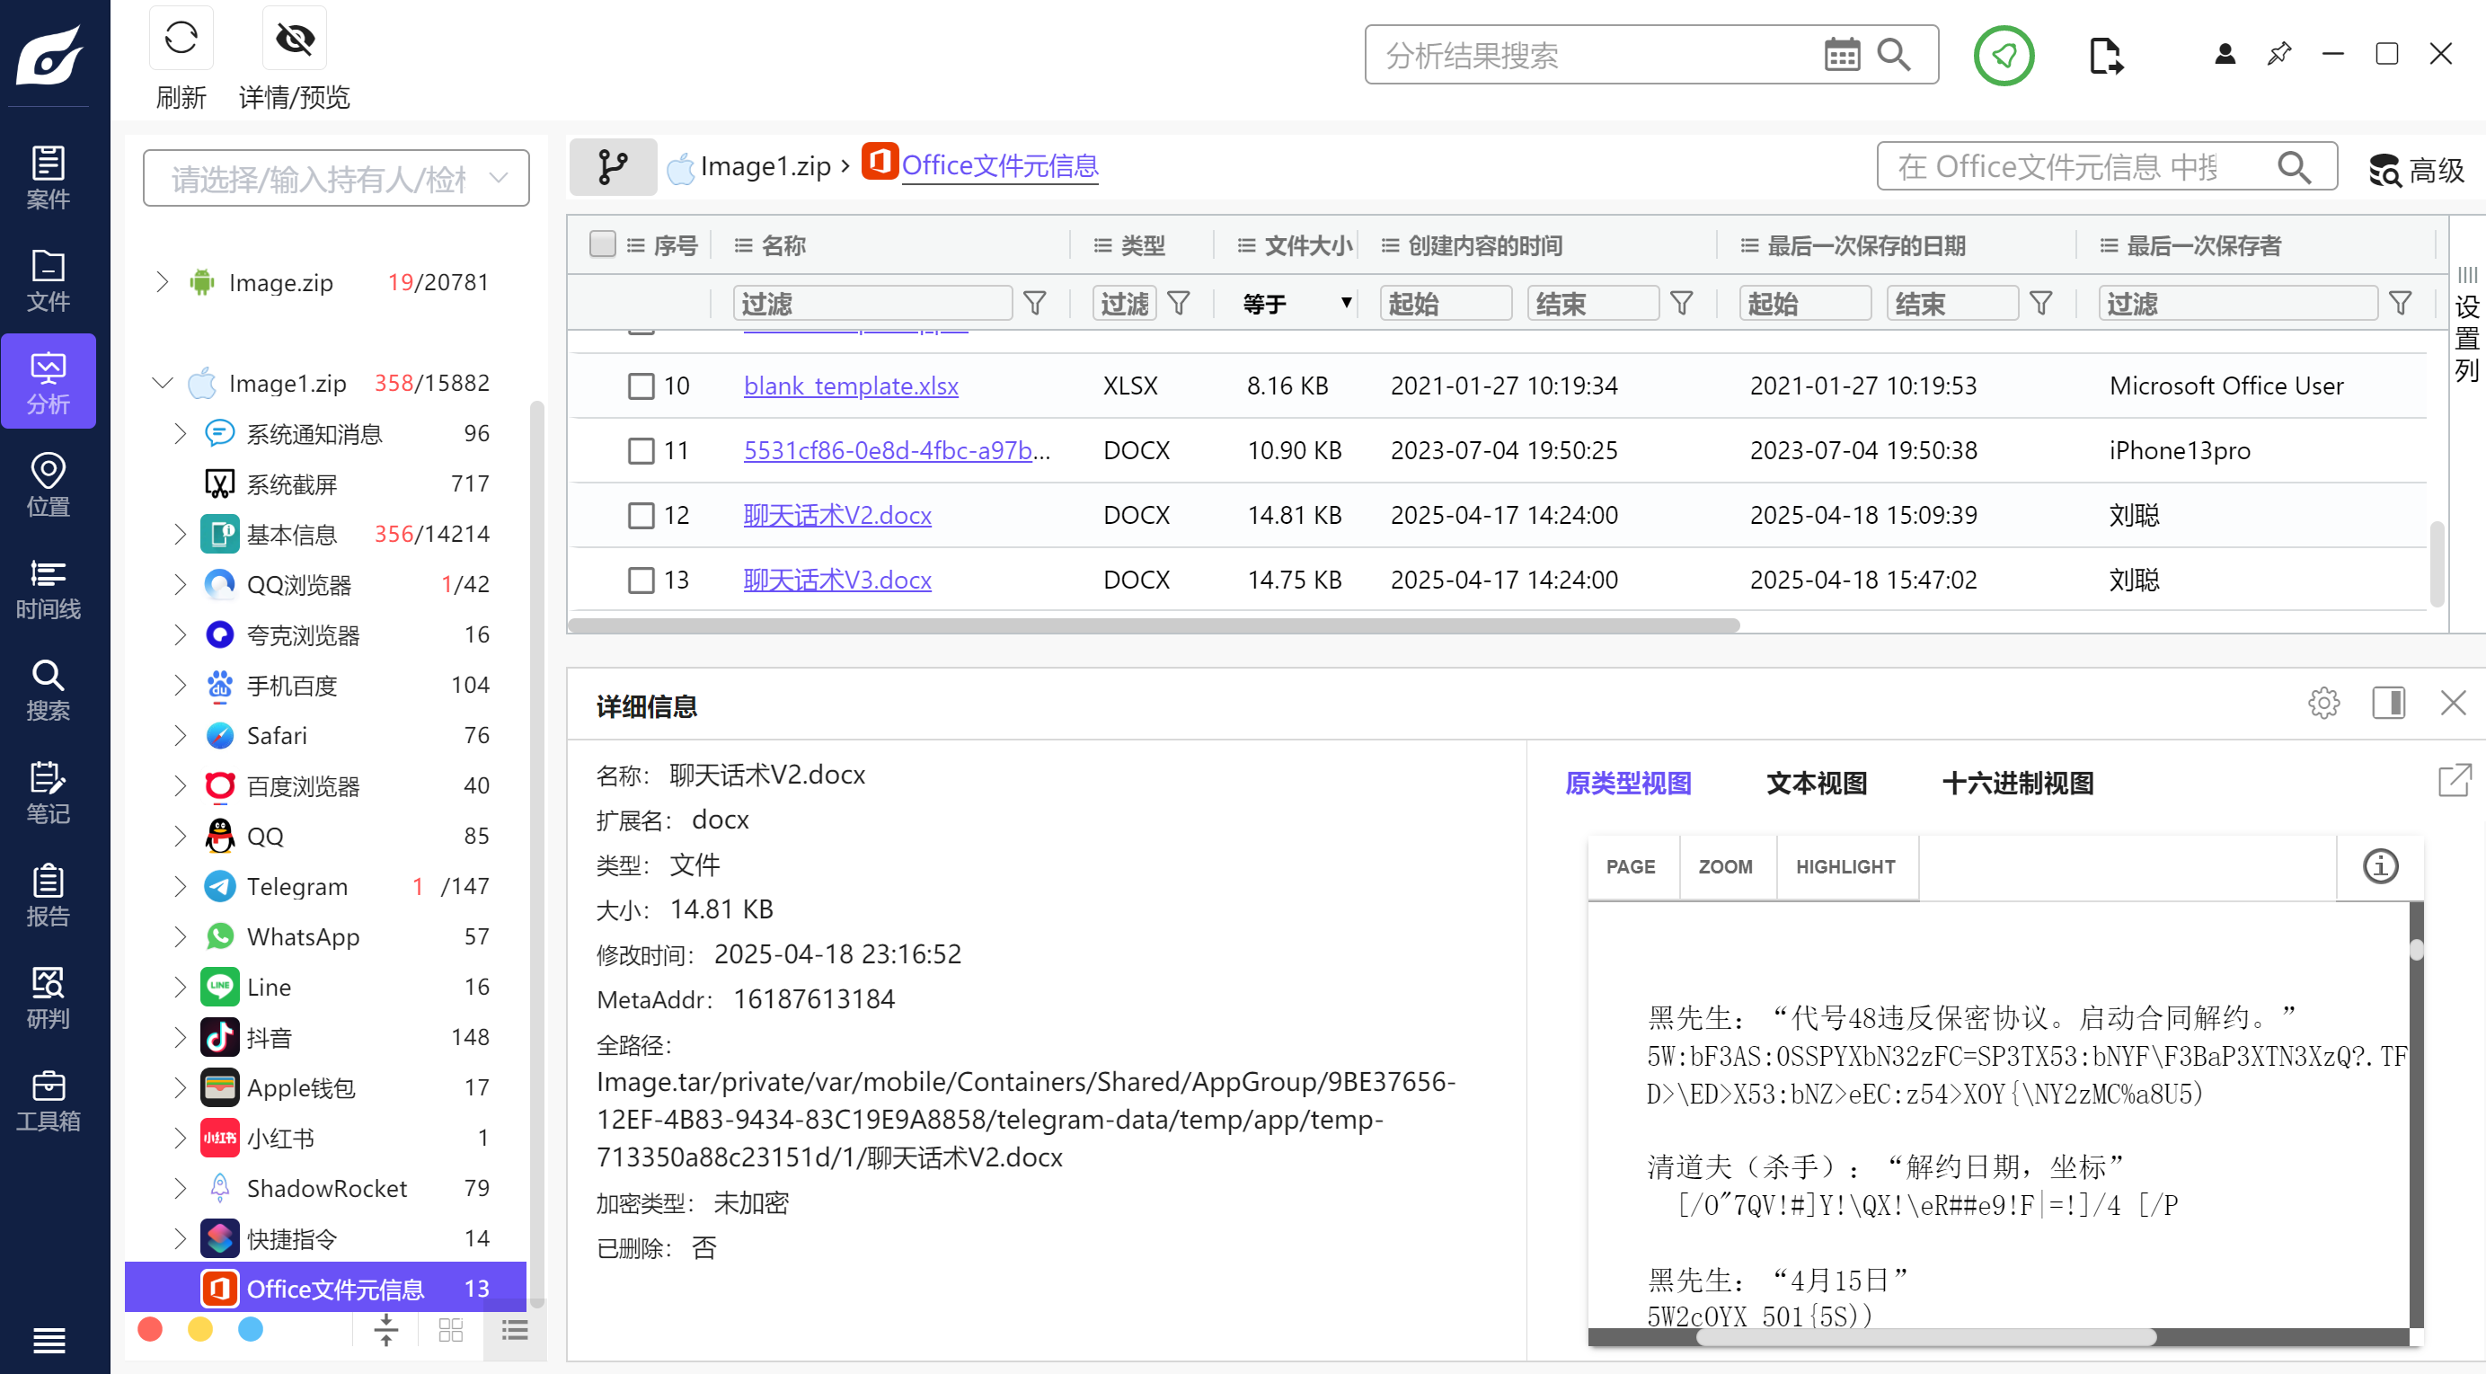Check row 10 blank_template.xlsx checkbox

coord(641,386)
